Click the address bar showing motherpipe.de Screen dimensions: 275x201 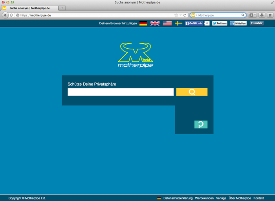97,15
